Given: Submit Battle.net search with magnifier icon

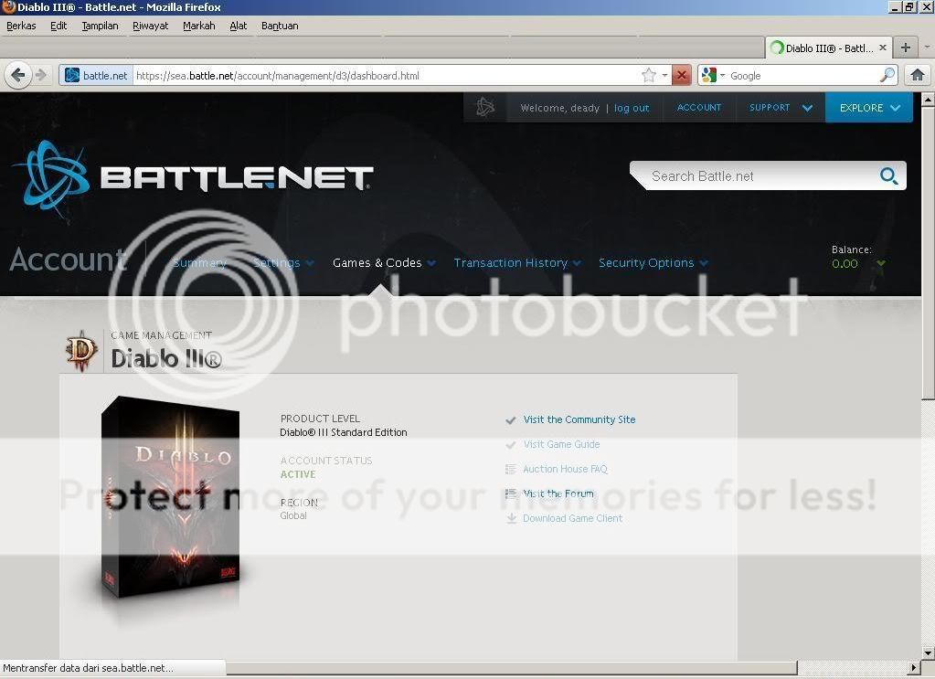Looking at the screenshot, I should click(x=888, y=175).
